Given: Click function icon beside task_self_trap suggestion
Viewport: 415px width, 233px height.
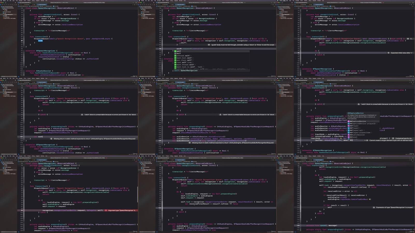Looking at the screenshot, I should tap(175, 62).
